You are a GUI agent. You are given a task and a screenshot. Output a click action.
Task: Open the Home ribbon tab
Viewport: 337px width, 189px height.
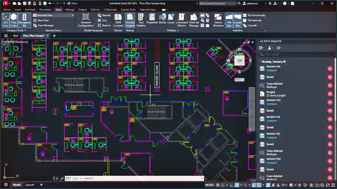coord(7,10)
